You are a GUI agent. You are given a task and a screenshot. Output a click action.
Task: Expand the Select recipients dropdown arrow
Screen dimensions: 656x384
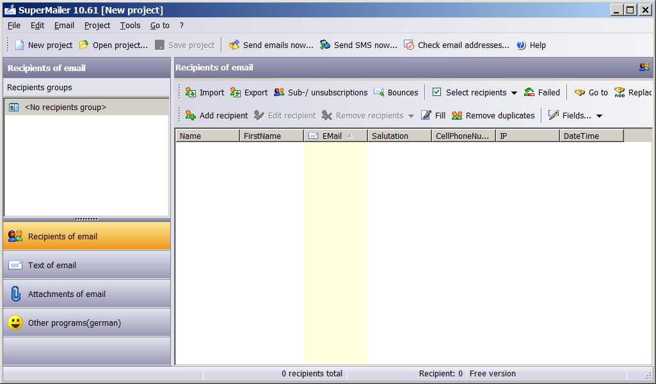pos(514,93)
